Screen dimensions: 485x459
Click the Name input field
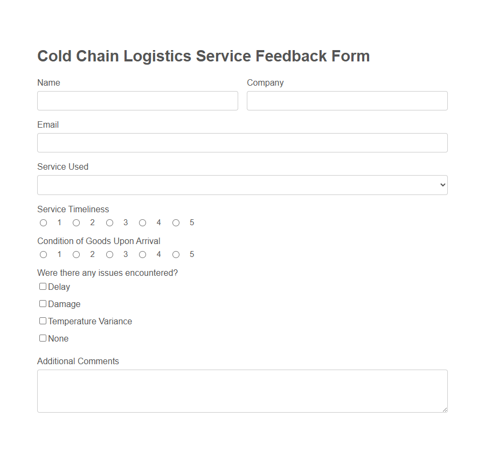[x=137, y=101]
